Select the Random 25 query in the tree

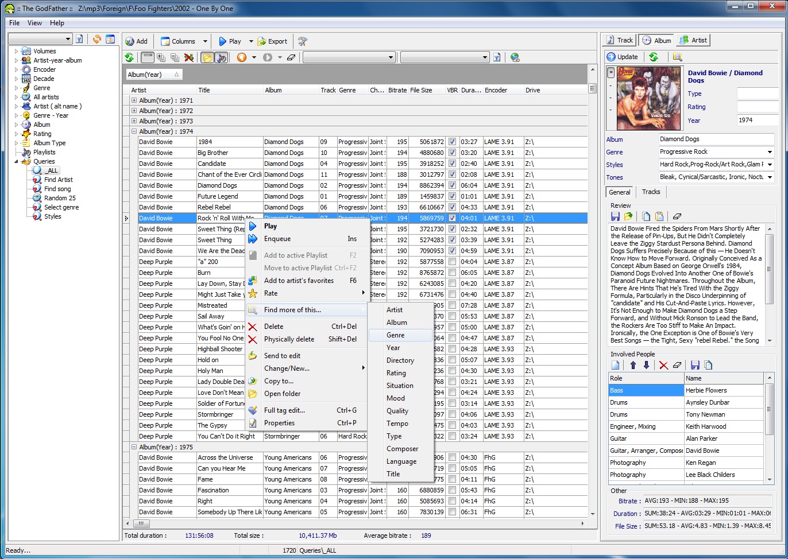click(60, 198)
